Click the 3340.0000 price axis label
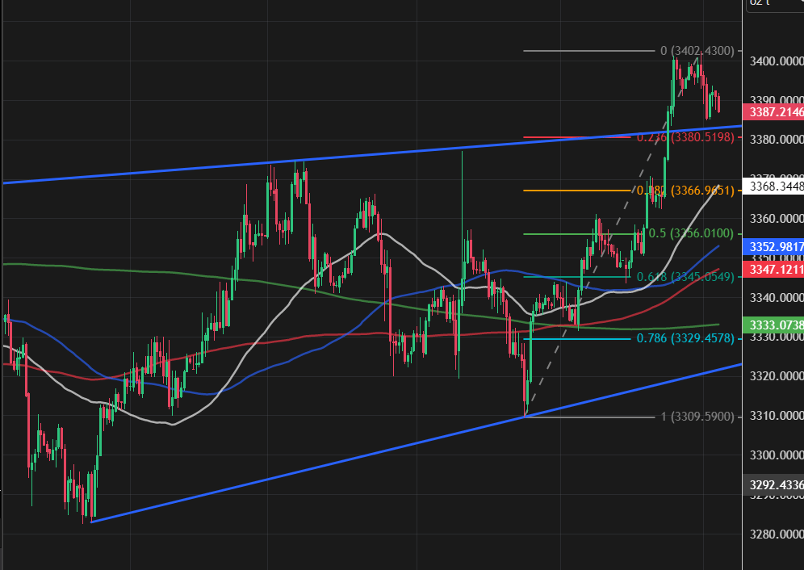Image resolution: width=804 pixels, height=570 pixels. 777,298
